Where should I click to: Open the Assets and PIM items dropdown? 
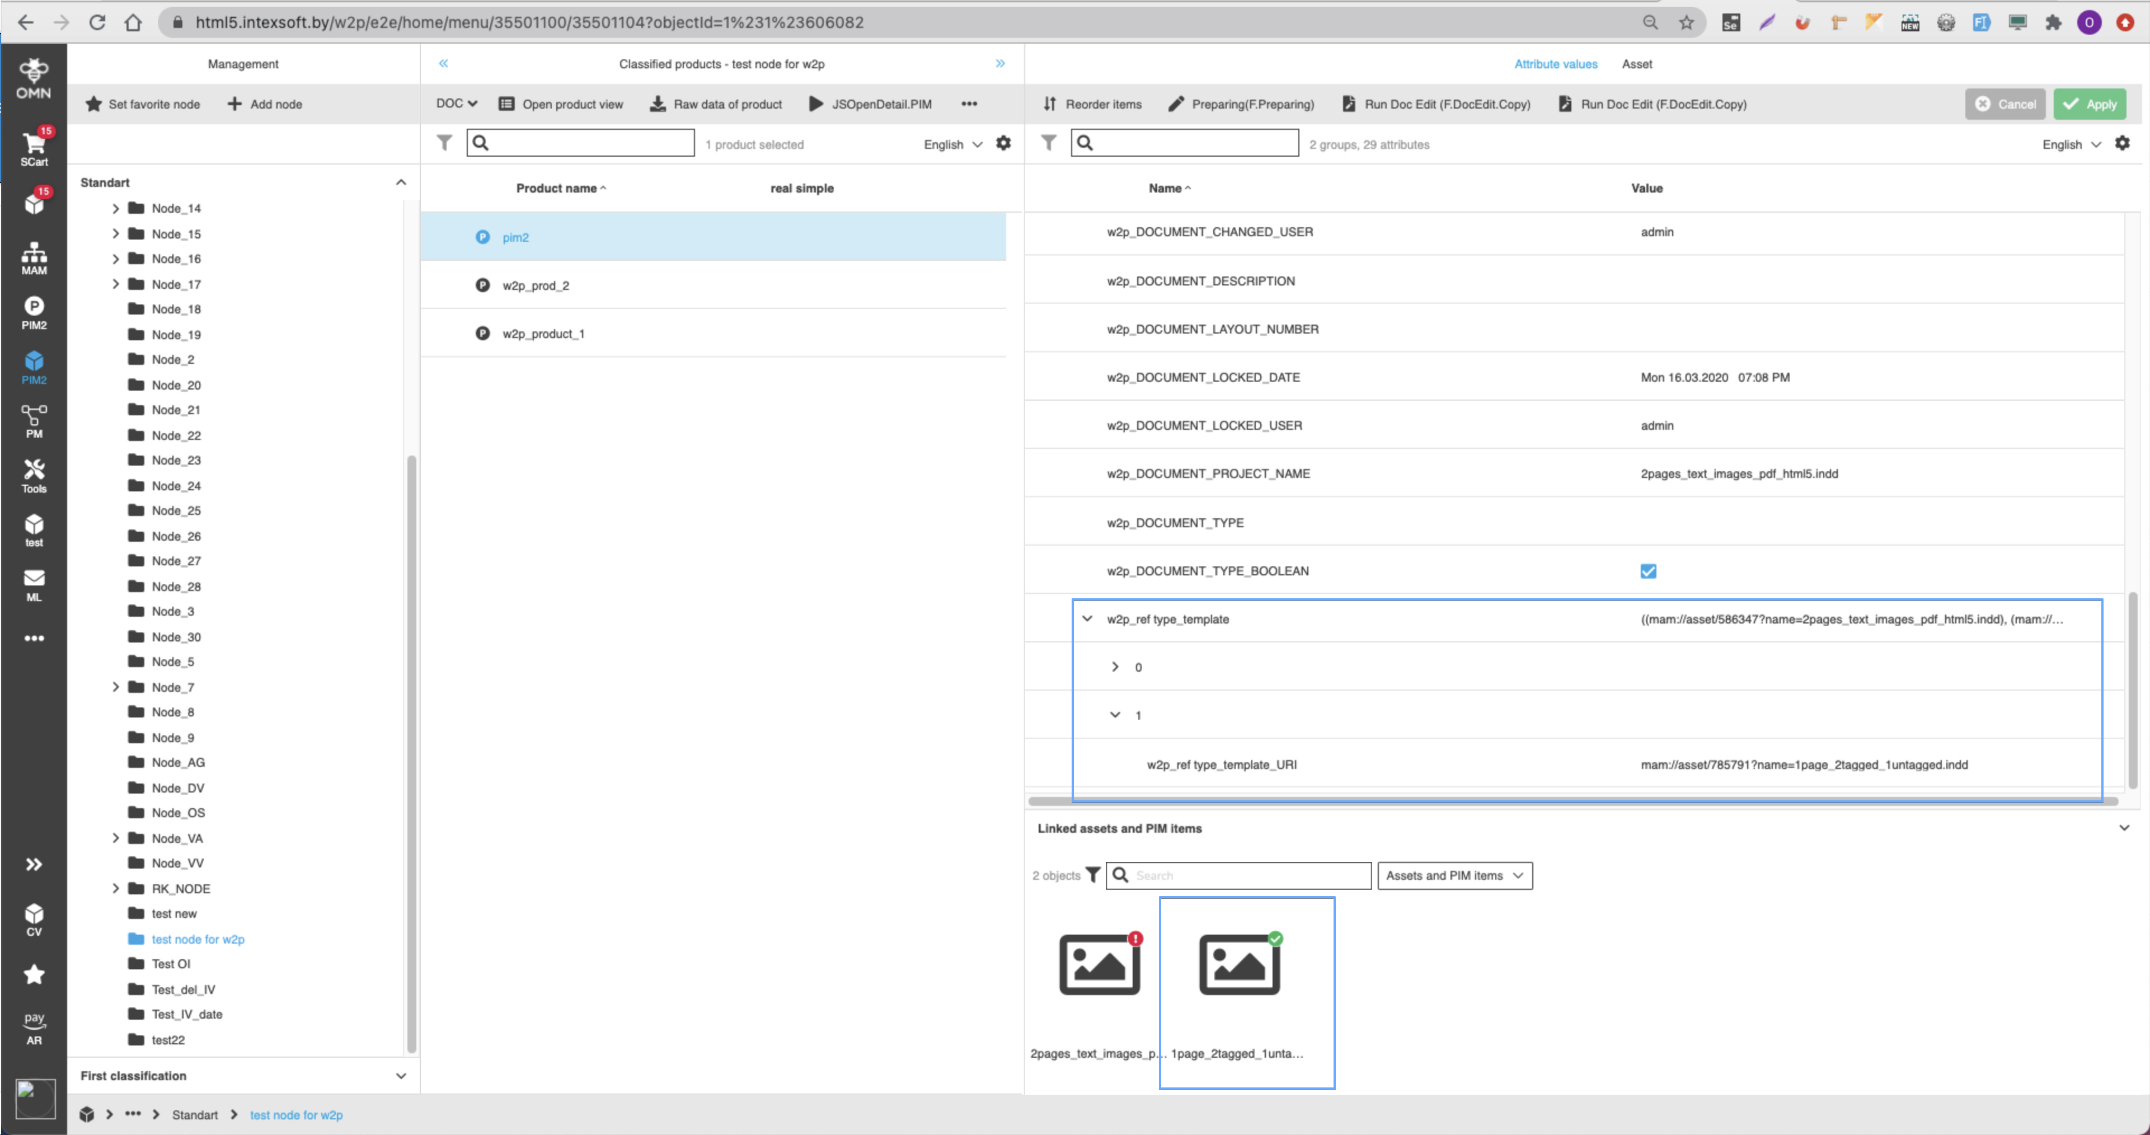click(x=1454, y=875)
